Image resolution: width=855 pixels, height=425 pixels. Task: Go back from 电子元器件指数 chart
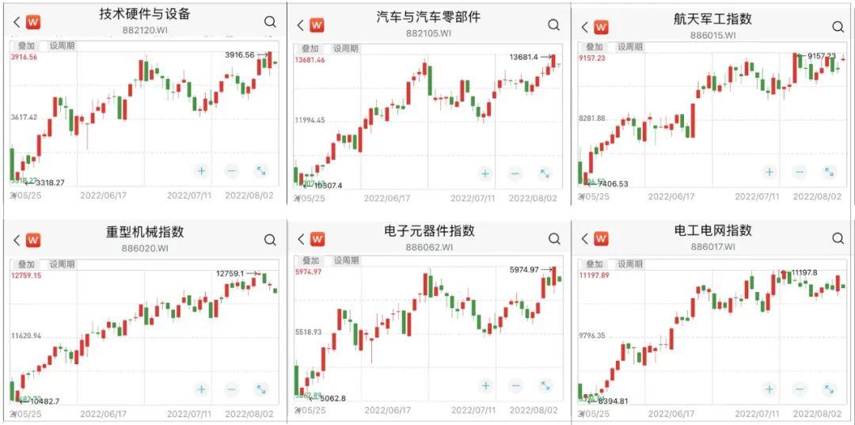click(x=300, y=238)
